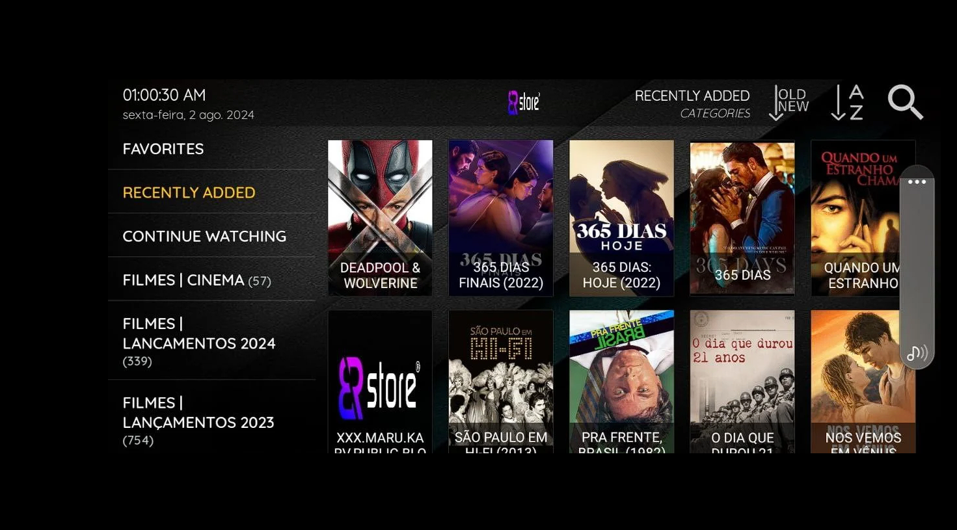Select the 365 Dias movie poster

pos(742,218)
